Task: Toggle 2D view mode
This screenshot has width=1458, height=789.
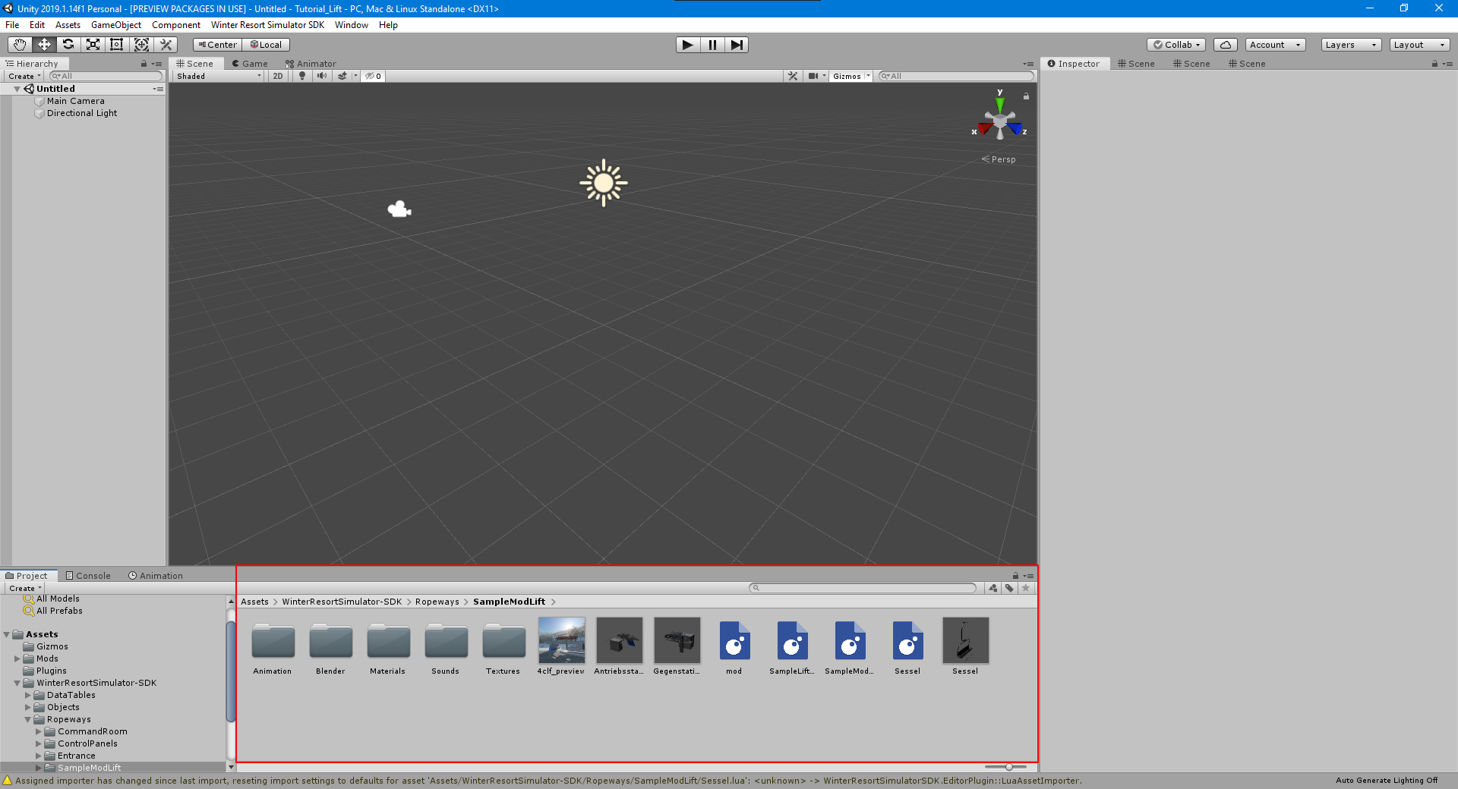Action: pos(278,76)
